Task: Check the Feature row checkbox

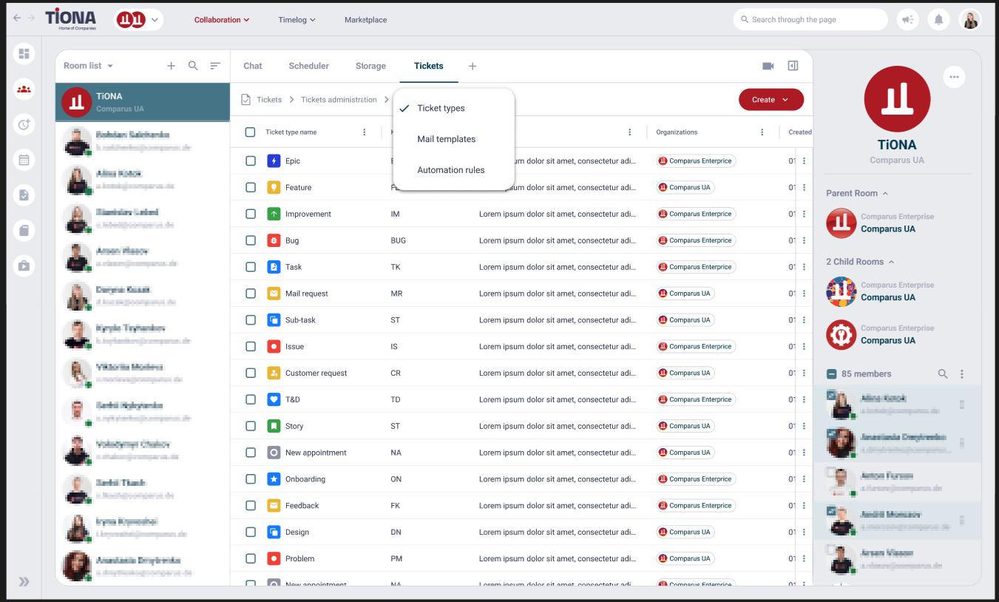Action: [251, 188]
